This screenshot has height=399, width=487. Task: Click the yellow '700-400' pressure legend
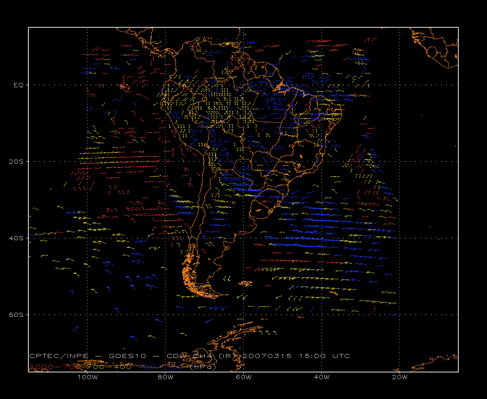[x=109, y=367]
